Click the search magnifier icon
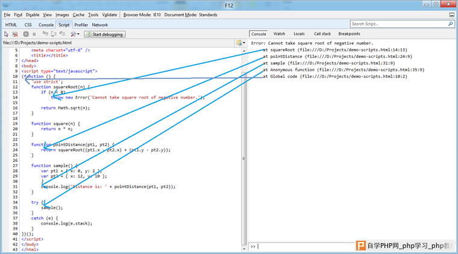Viewport: 458px width, 254px height. (x=451, y=24)
